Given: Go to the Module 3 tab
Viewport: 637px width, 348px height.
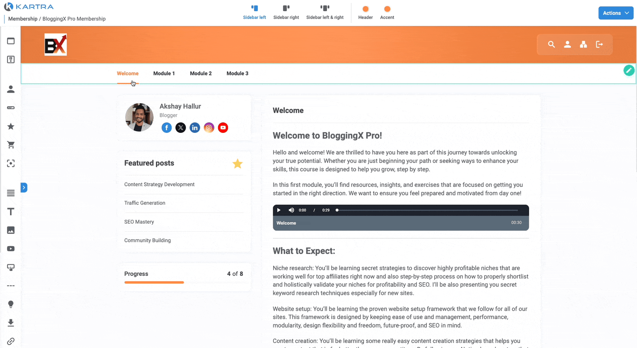Looking at the screenshot, I should [237, 73].
